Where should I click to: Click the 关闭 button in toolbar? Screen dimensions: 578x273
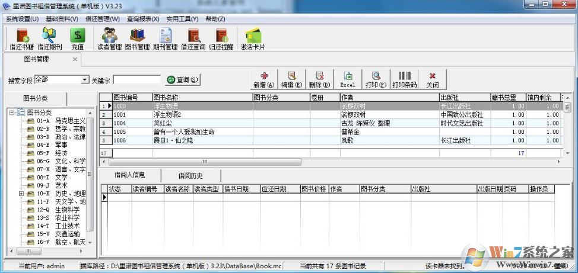point(433,79)
